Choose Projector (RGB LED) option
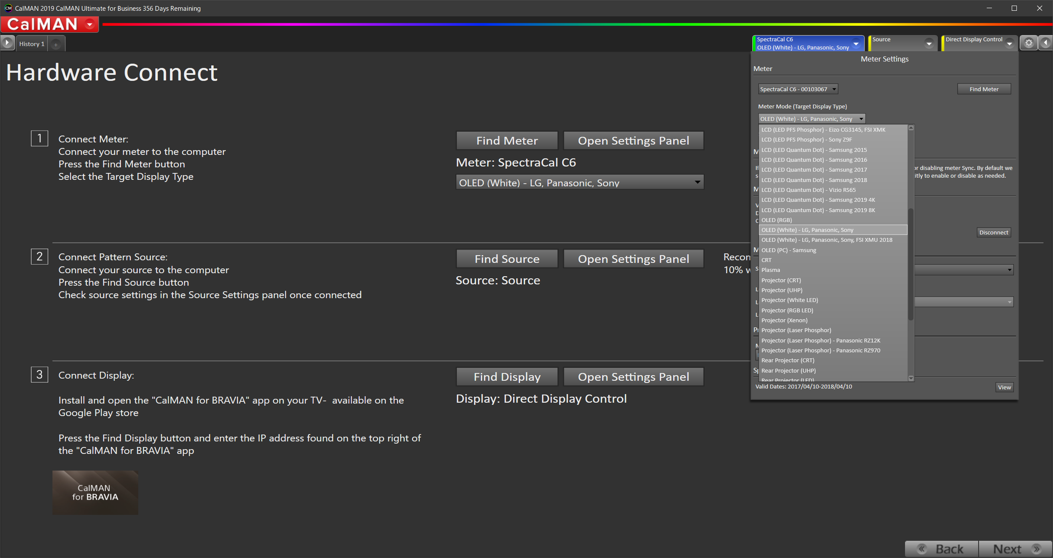The height and width of the screenshot is (558, 1053). [x=833, y=310]
